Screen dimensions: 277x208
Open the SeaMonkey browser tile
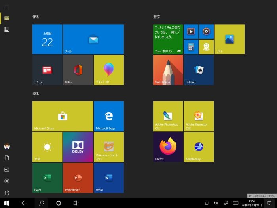pos(199,147)
